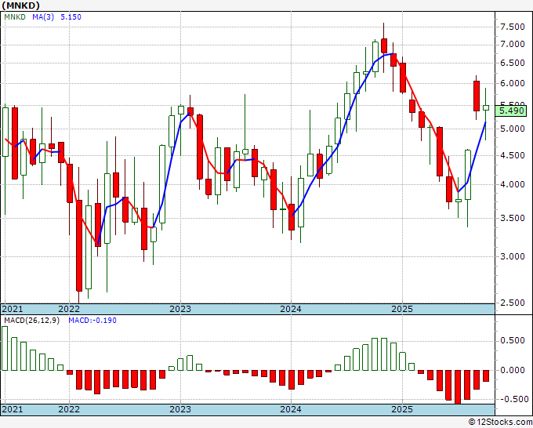Click the 3.500 price axis label
This screenshot has width=533, height=428.
click(x=513, y=218)
